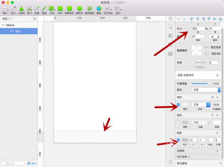Image resolution: width=224 pixels, height=167 pixels.
Task: Click the 描边 border trash icon
Action: 212,115
